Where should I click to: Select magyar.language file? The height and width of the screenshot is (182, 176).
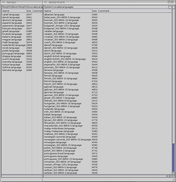click(12, 40)
